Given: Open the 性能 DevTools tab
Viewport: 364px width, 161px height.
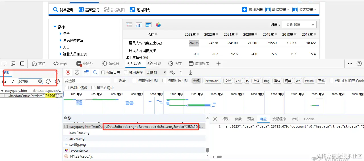Looking at the screenshot, I should click(154, 63).
